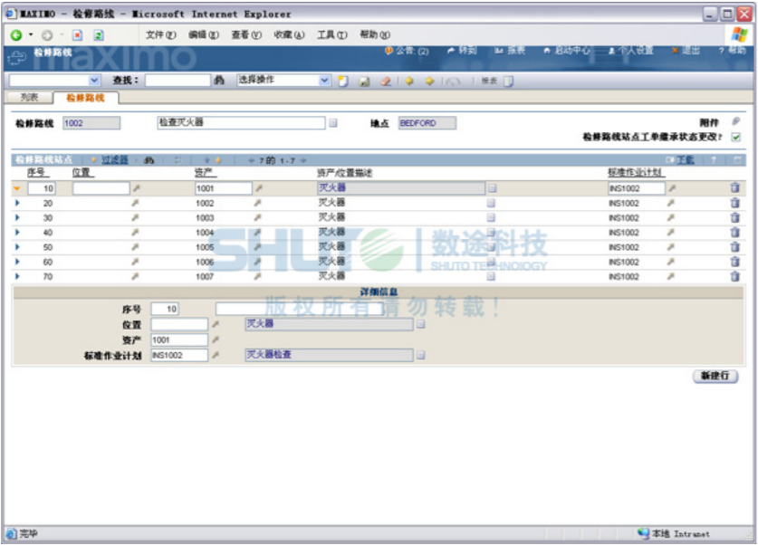This screenshot has width=758, height=545.
Task: Collapse the expanded row 10 arrow
Action: tap(17, 188)
